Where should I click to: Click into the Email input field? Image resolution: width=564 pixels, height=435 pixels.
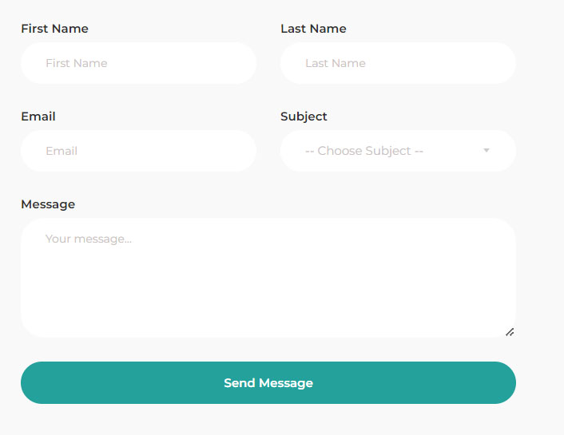click(138, 151)
